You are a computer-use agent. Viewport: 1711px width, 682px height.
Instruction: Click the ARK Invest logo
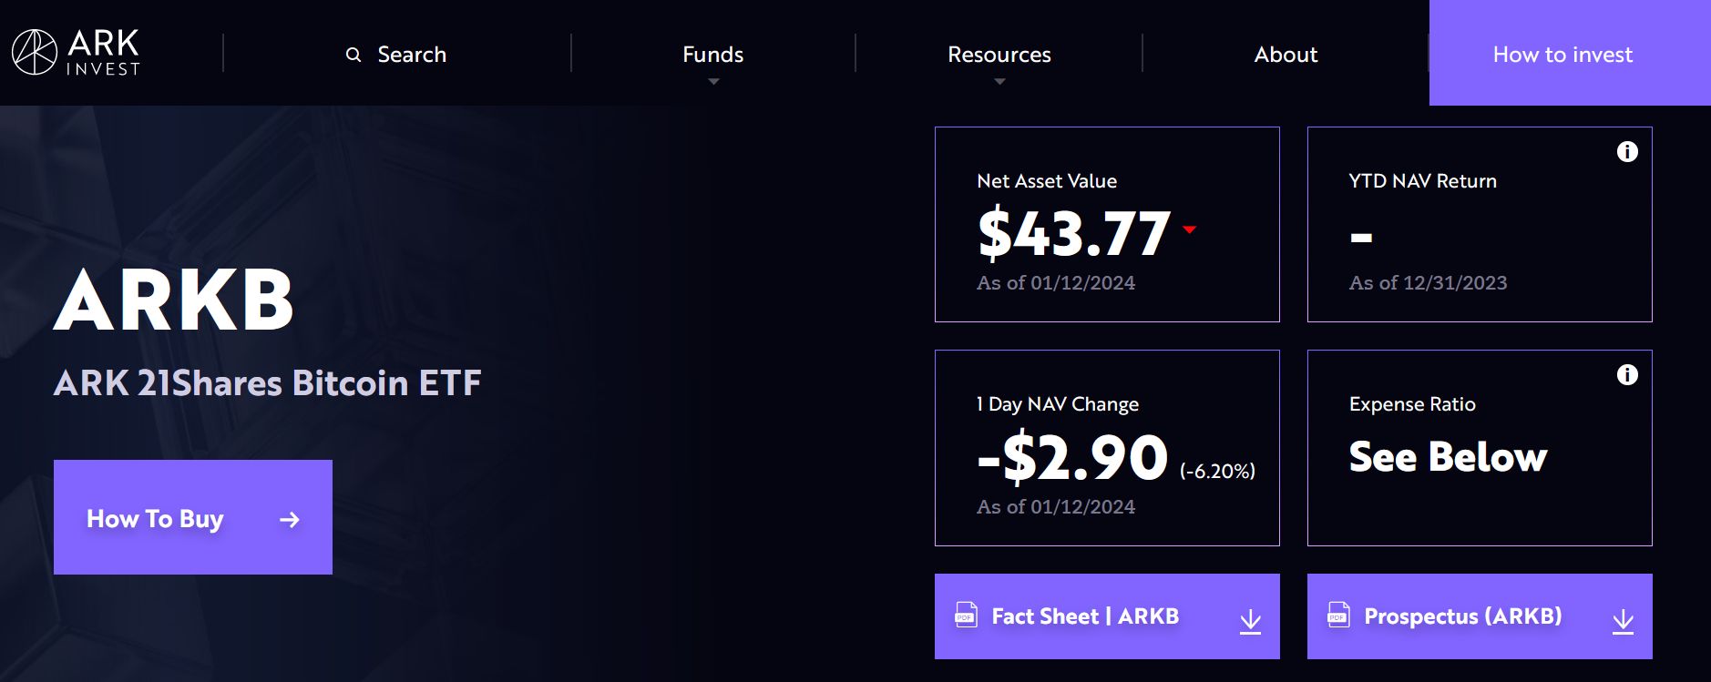[76, 52]
